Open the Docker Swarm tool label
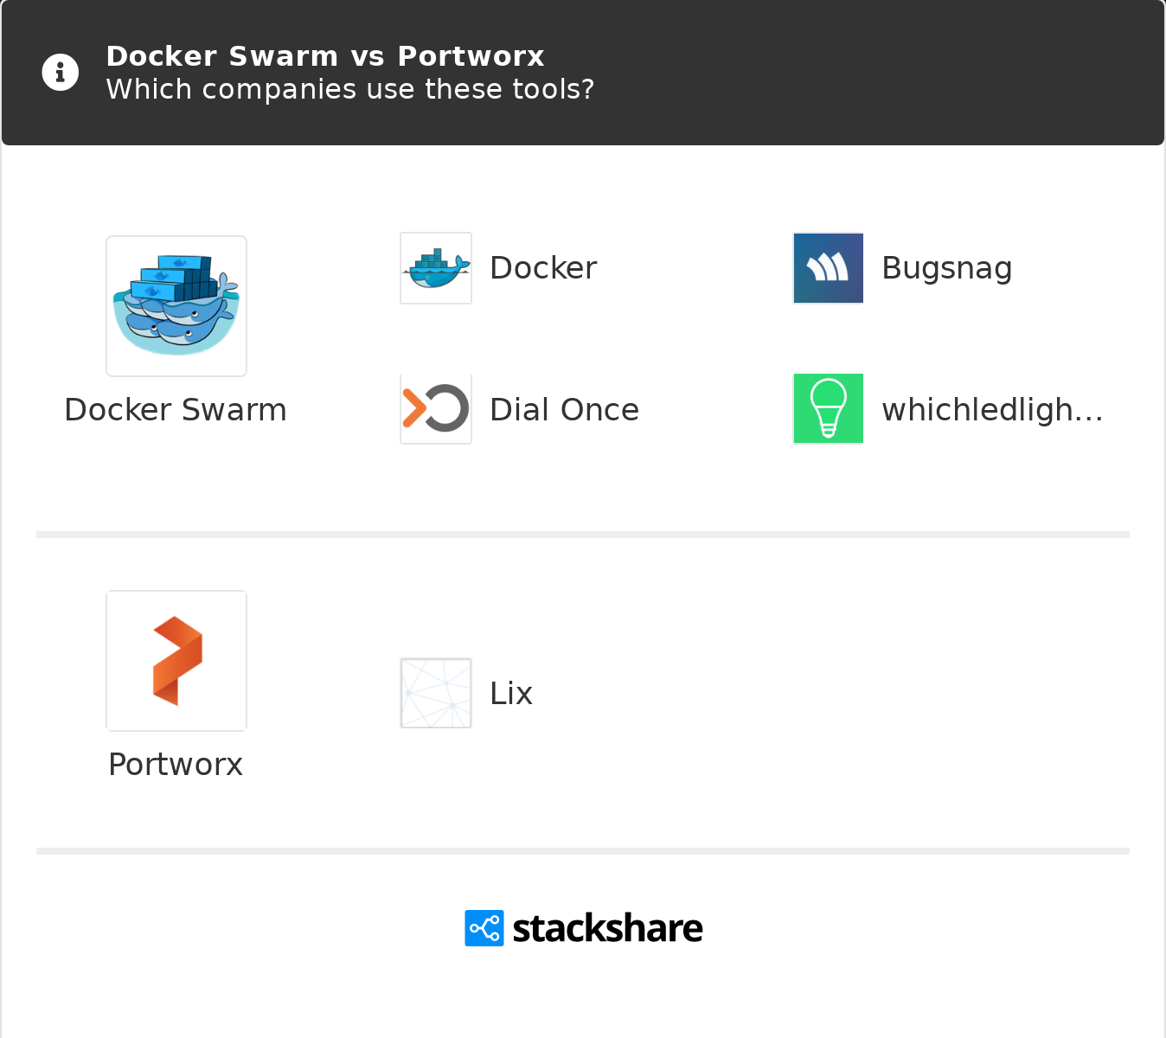 point(176,410)
